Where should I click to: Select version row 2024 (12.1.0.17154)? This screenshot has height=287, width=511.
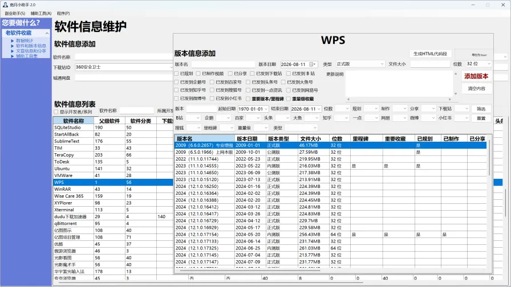point(330,235)
